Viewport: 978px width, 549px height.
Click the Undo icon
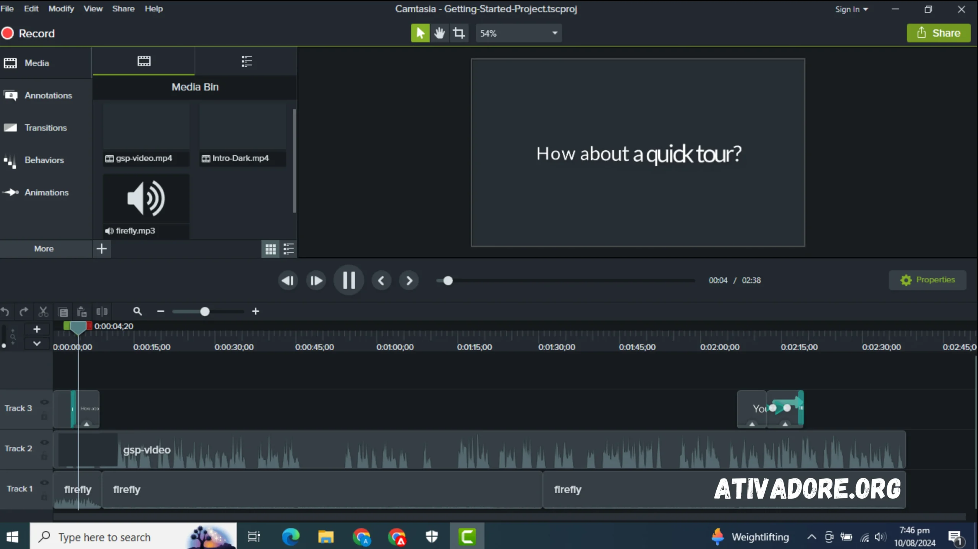[x=5, y=312]
